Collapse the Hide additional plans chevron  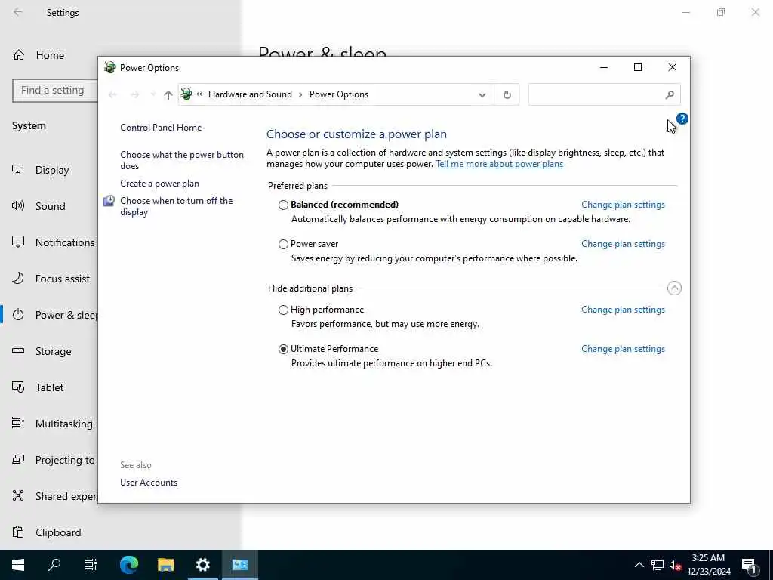point(674,288)
